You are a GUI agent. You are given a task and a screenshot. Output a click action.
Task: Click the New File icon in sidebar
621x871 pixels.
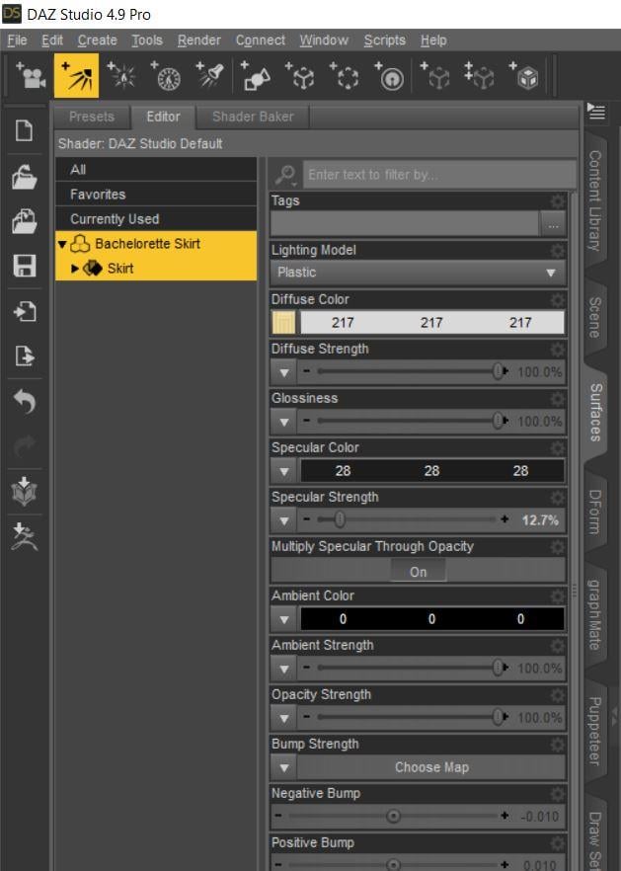point(25,131)
